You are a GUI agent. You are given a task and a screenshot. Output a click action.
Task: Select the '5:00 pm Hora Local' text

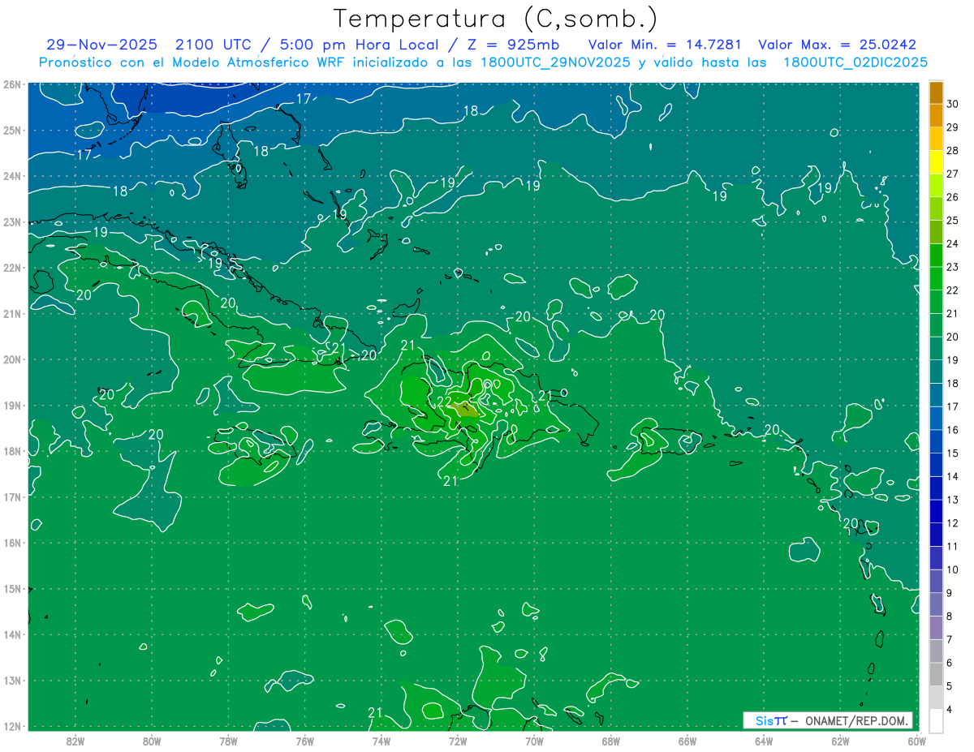click(x=359, y=45)
